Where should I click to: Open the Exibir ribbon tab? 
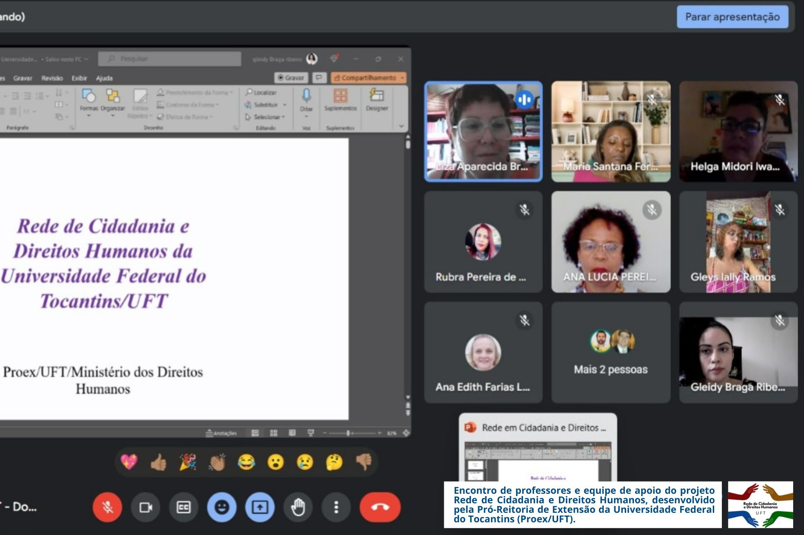[x=79, y=78]
